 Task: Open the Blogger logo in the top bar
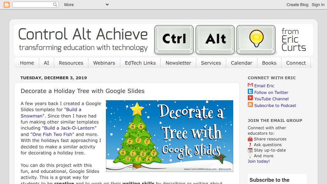6,4
